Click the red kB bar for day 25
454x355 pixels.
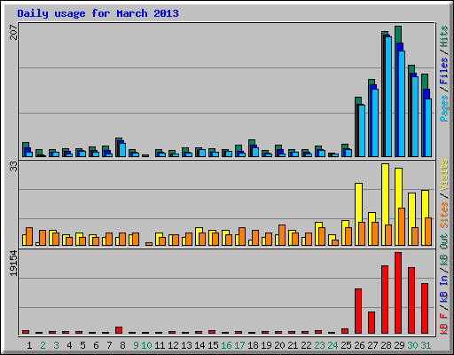pos(345,331)
